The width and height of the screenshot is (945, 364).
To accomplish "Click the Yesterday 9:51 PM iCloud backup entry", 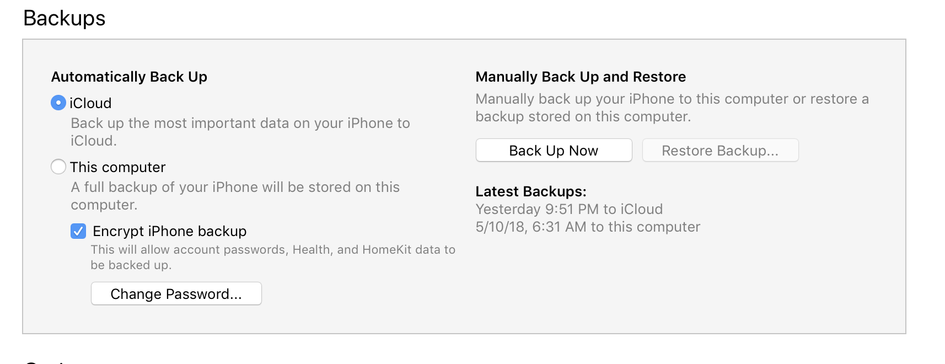I will pos(569,209).
